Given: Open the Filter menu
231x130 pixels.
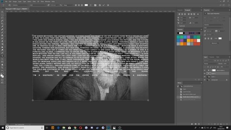Looking at the screenshot, I should [34, 1].
